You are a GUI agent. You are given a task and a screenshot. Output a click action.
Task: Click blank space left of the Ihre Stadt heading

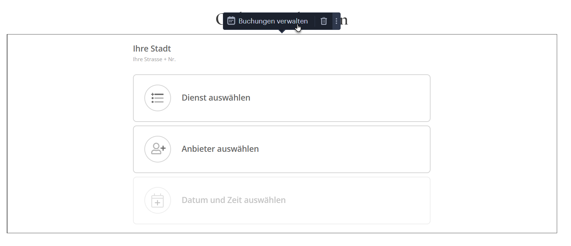coord(71,49)
